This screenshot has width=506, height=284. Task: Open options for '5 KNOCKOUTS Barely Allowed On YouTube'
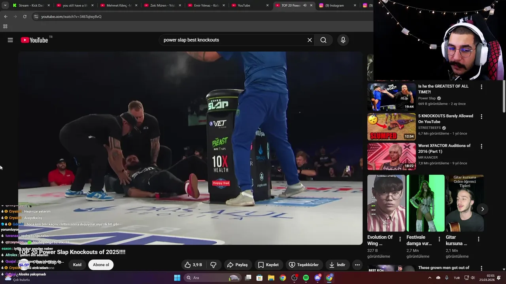[481, 117]
